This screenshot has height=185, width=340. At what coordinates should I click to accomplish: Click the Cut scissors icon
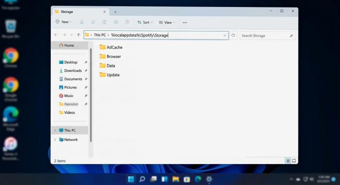tap(82, 22)
